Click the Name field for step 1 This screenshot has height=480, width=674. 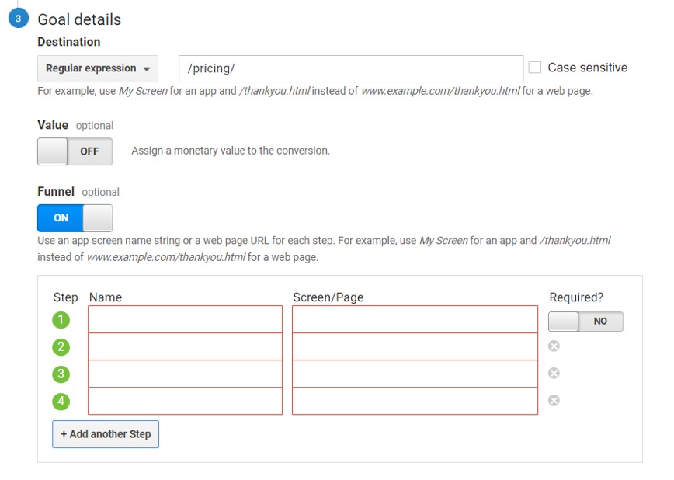[x=186, y=319]
